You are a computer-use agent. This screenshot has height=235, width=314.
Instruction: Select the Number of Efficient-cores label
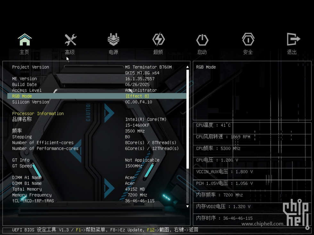43,143
